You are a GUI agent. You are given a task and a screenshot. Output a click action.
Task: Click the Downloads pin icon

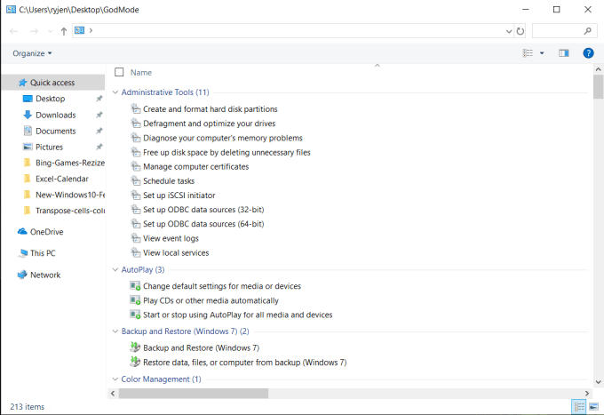coord(99,115)
